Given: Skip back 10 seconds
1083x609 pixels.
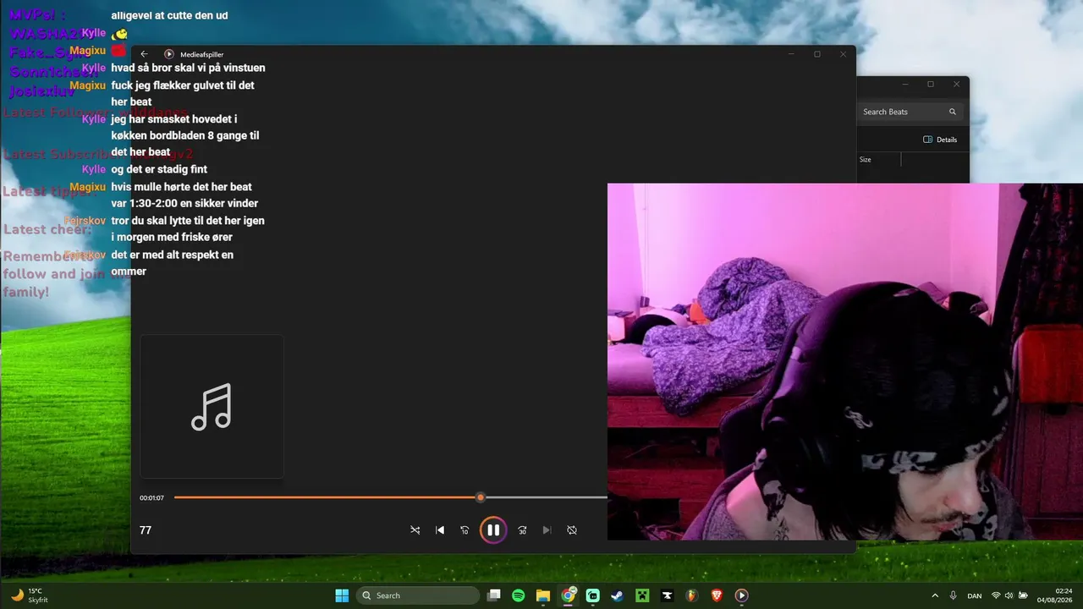Looking at the screenshot, I should coord(465,530).
